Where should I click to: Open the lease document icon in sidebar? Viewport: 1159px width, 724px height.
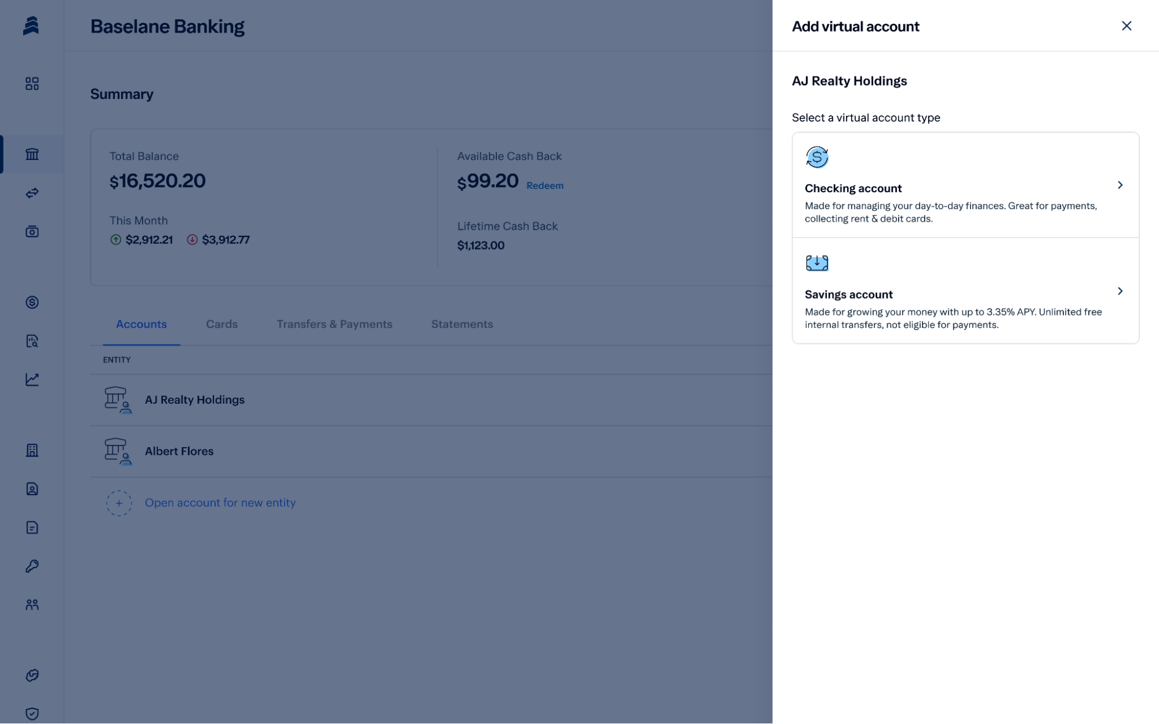point(32,528)
